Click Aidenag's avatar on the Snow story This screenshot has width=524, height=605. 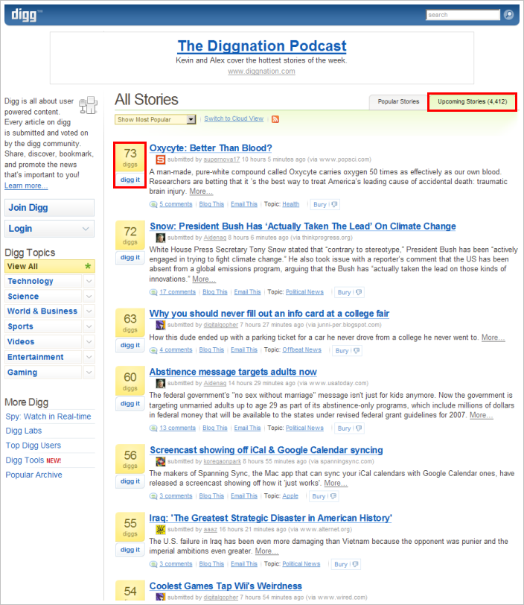pos(160,238)
